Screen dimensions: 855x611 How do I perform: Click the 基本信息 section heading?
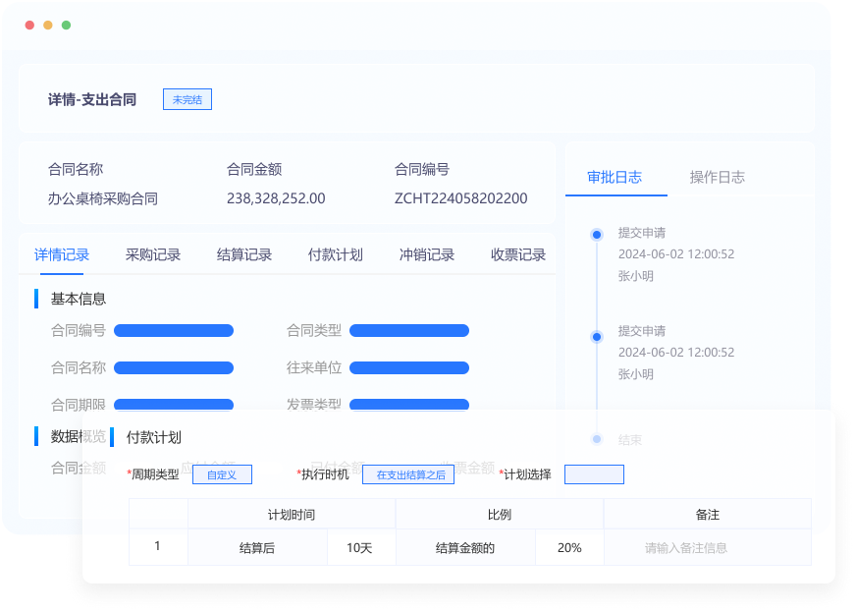[x=79, y=299]
